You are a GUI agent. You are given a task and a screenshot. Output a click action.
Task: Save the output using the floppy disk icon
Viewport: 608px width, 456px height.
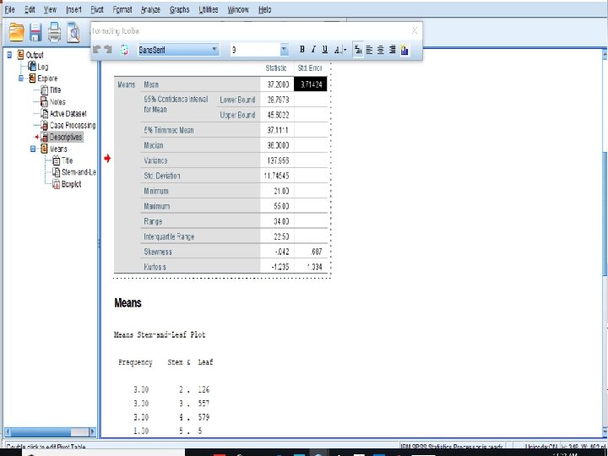[35, 33]
